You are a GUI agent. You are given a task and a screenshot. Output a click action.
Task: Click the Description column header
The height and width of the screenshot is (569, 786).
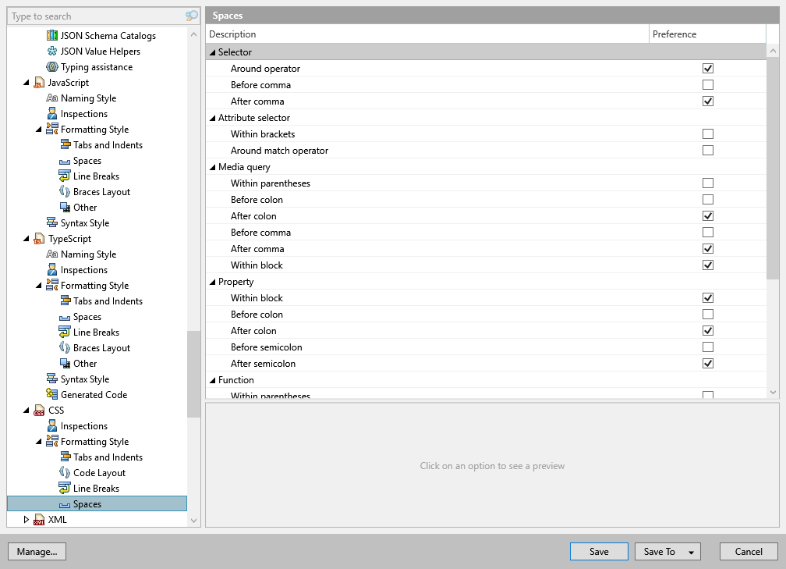[x=230, y=34]
